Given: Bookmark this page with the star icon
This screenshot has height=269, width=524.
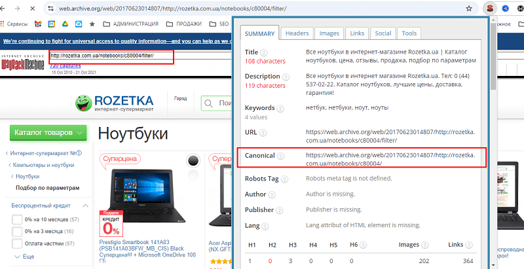Looking at the screenshot, I should tap(469, 9).
